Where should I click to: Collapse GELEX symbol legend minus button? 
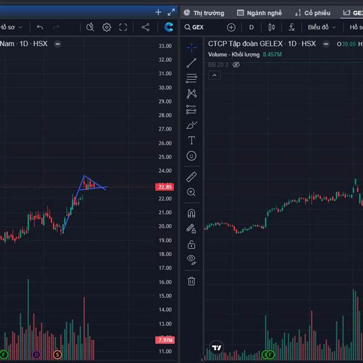click(325, 44)
